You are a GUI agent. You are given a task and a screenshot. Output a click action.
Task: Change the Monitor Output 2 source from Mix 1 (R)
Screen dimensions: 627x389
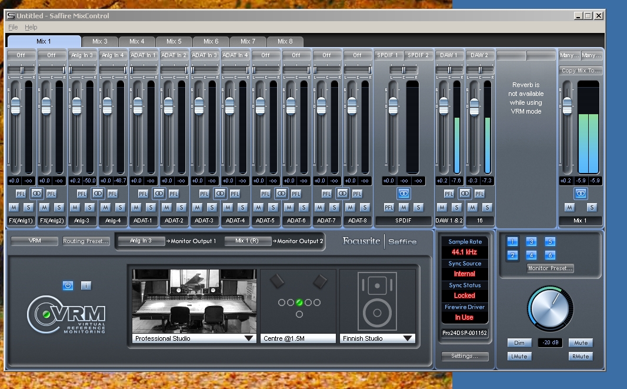[x=248, y=241]
